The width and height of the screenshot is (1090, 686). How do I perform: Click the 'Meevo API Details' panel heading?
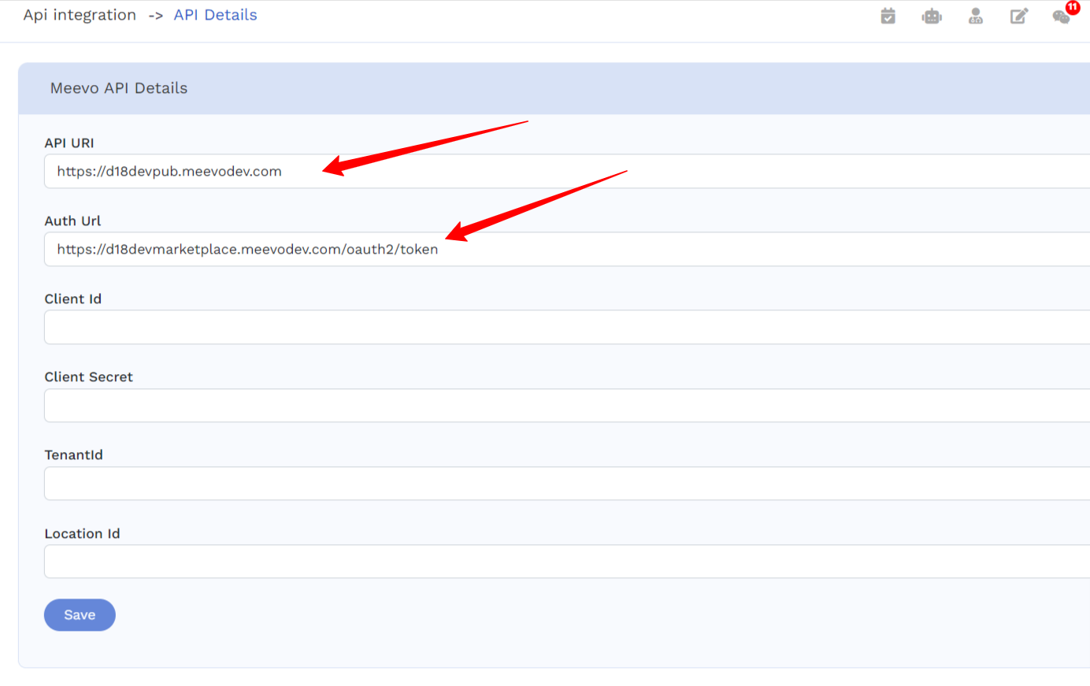point(119,88)
